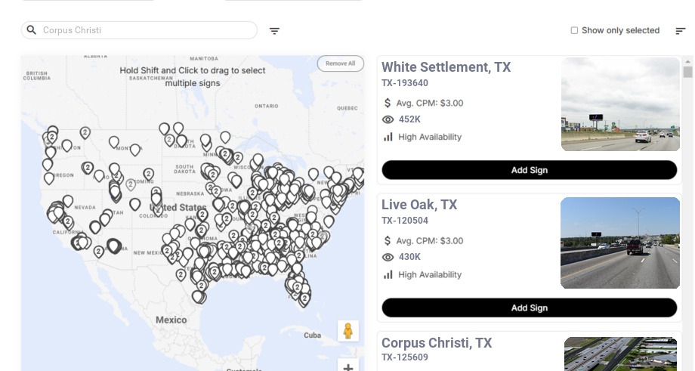695x371 pixels.
Task: Click the Live Oak availability bars icon
Action: pyautogui.click(x=388, y=274)
